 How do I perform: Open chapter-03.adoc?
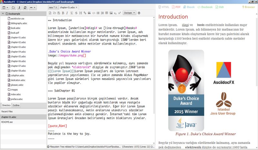18,47
